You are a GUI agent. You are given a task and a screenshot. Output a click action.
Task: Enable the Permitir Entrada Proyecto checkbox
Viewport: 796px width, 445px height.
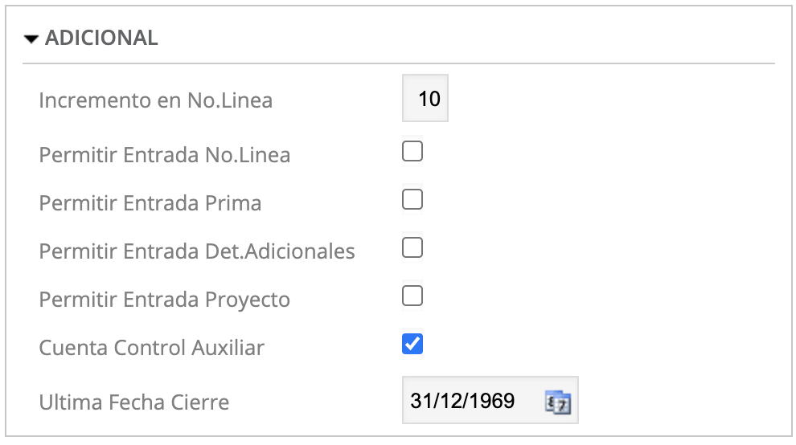click(x=412, y=296)
